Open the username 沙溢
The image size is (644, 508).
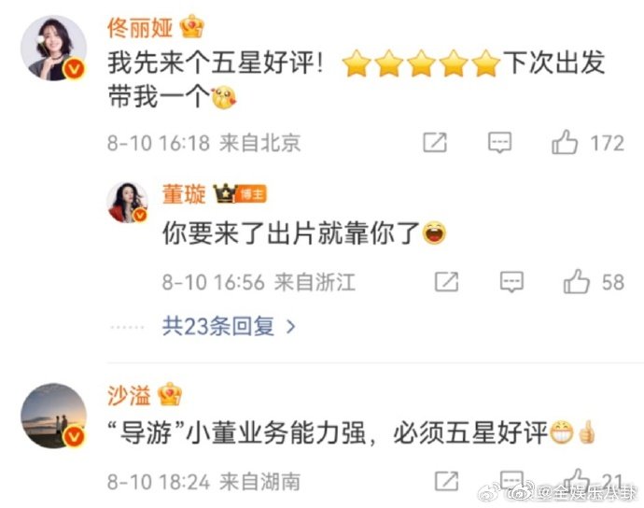(x=129, y=395)
